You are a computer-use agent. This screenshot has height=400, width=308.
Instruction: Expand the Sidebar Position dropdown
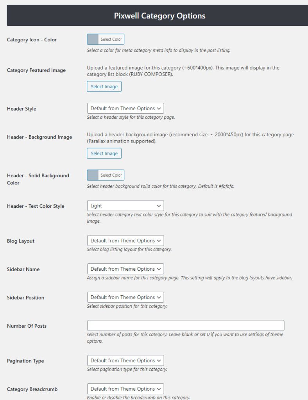point(125,297)
